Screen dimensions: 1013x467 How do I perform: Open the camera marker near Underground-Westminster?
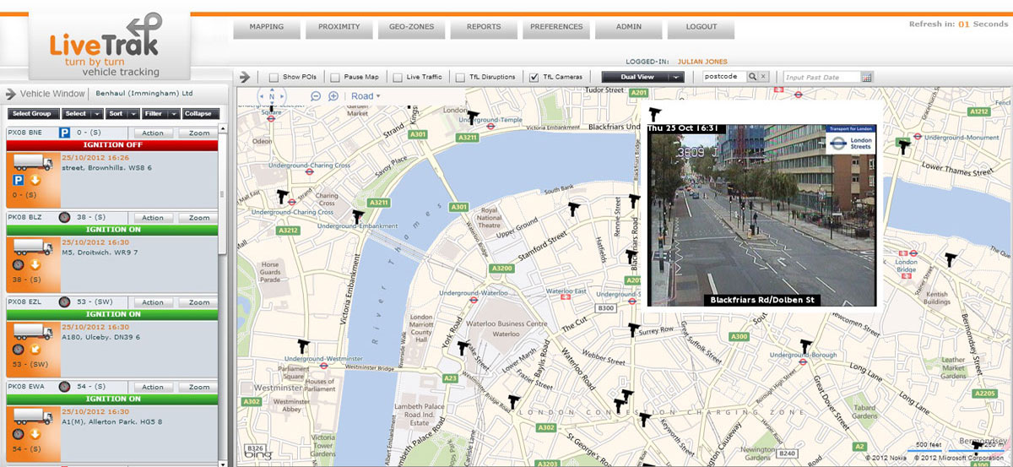pos(304,345)
